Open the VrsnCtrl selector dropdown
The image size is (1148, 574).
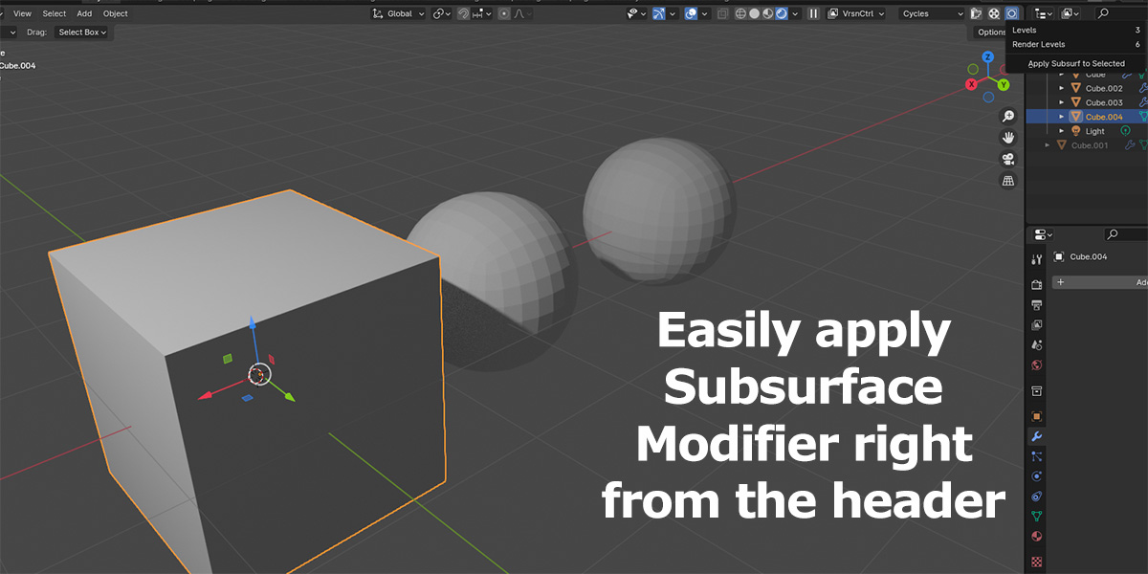(x=856, y=13)
